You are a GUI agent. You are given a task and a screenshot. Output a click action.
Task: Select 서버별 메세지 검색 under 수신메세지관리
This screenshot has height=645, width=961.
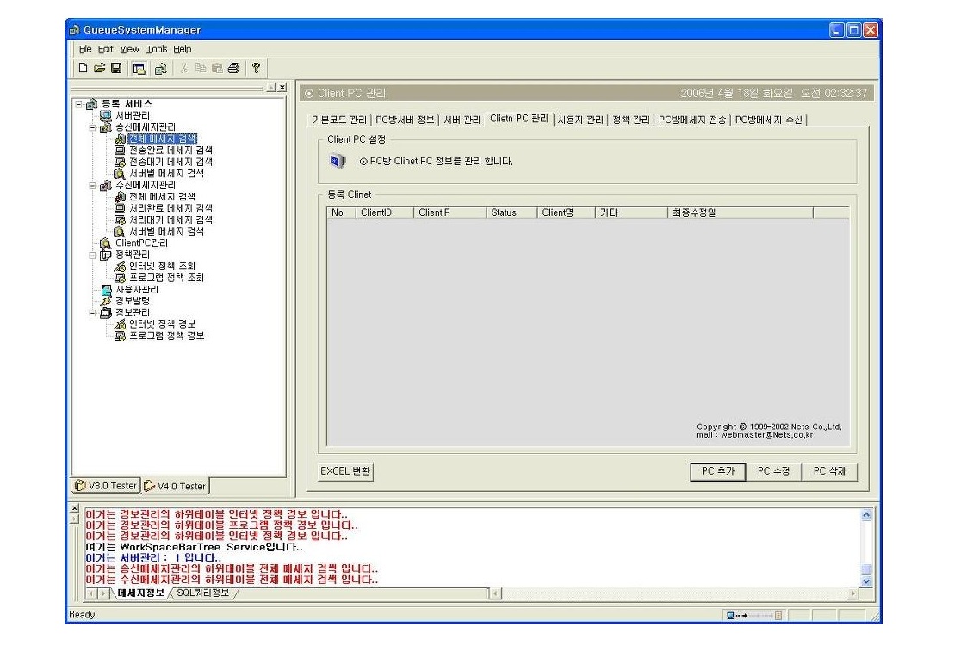(x=166, y=231)
